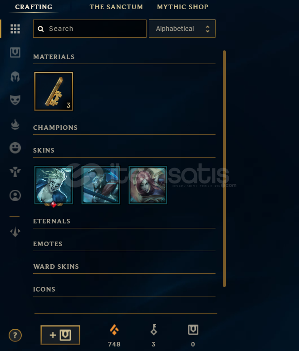The height and width of the screenshot is (351, 299).
Task: Filter loot by ward skins icon
Action: click(x=15, y=172)
